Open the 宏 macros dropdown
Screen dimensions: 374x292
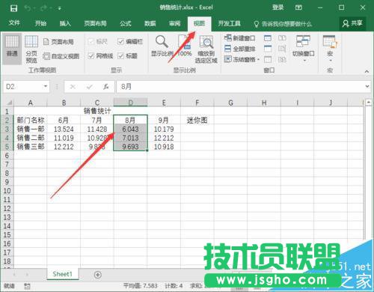330,49
